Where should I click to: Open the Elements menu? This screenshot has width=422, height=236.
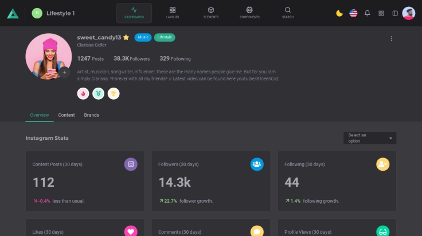pos(211,13)
